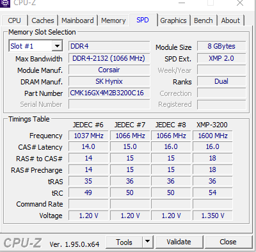256x252 pixels.
Task: Click the Ver. 1.95.0.x64 version text
Action: click(74, 244)
